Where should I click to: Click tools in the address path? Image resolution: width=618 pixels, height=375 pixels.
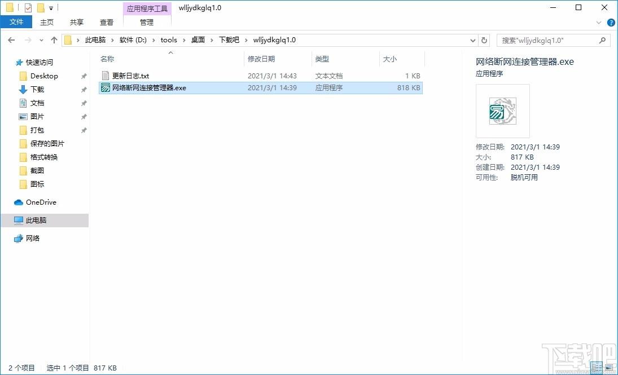(169, 40)
